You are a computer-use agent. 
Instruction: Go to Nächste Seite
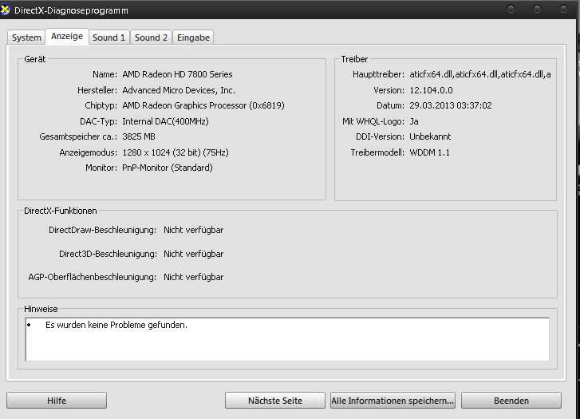[275, 401]
